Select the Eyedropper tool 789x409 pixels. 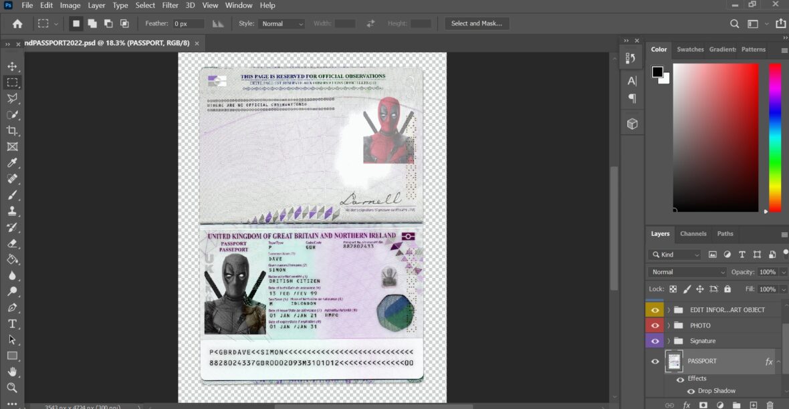click(x=12, y=162)
